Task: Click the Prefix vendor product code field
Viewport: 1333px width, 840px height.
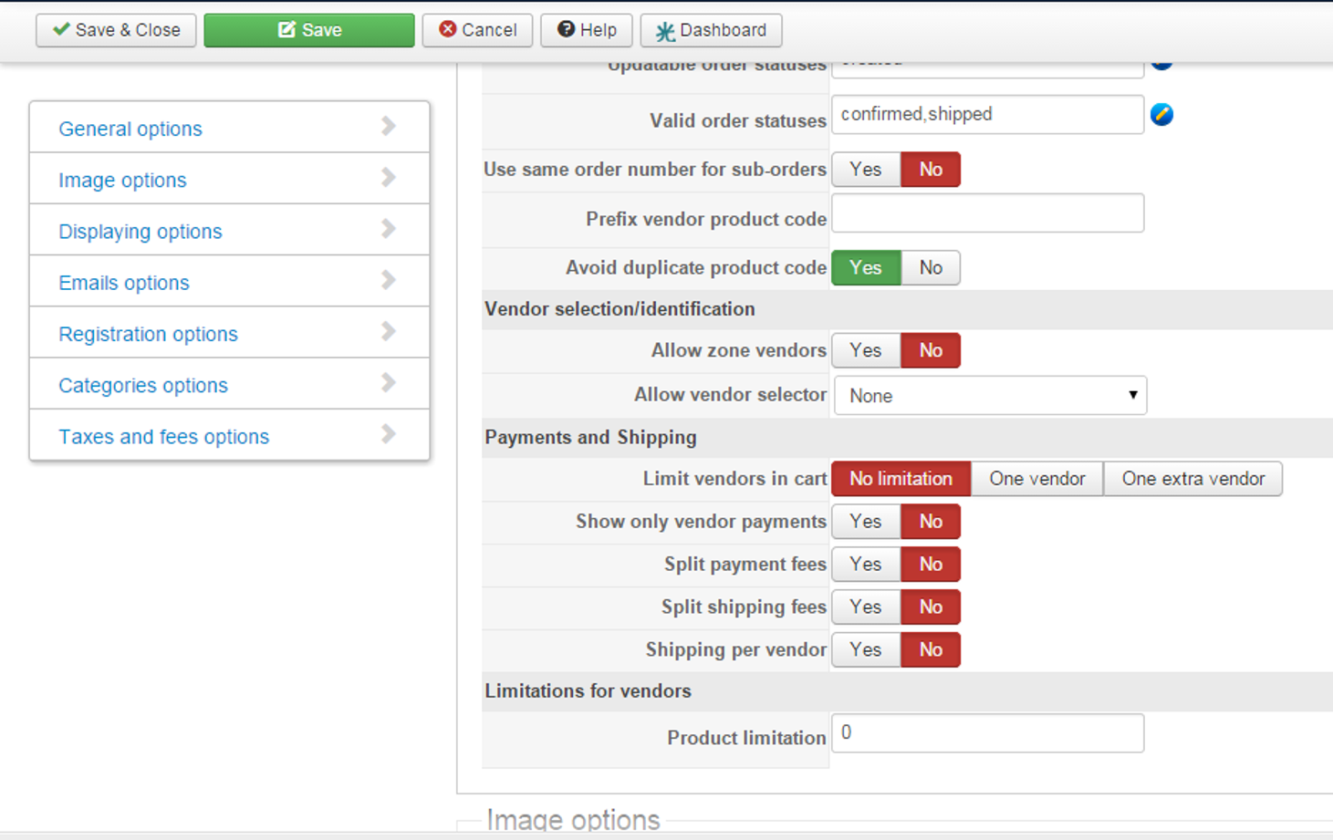Action: click(x=987, y=213)
